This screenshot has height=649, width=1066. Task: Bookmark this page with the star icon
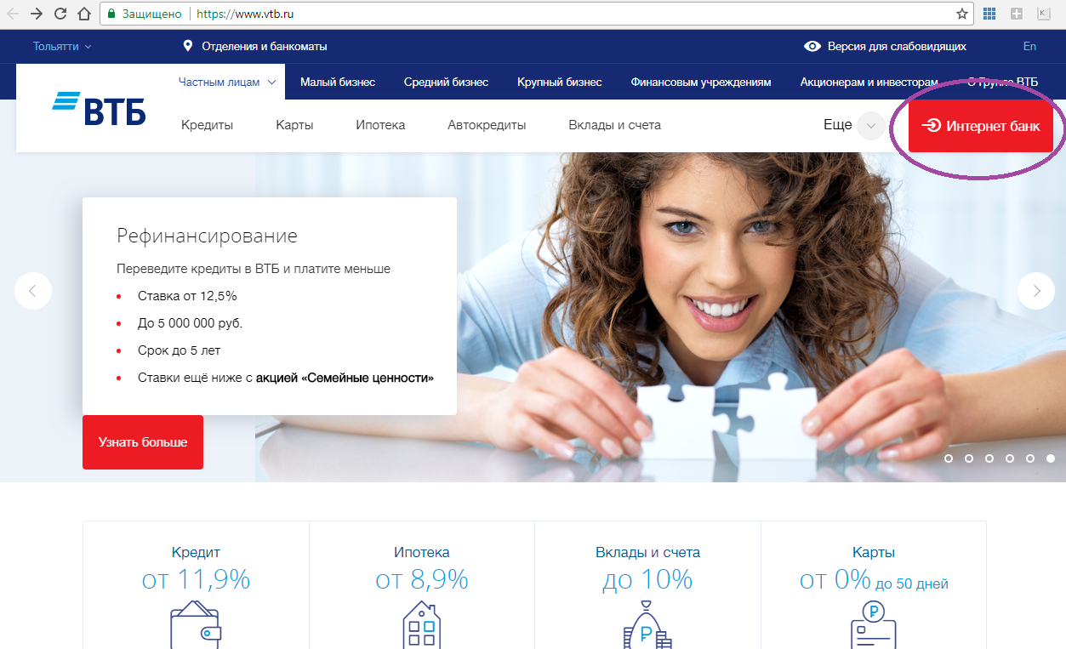pos(962,14)
